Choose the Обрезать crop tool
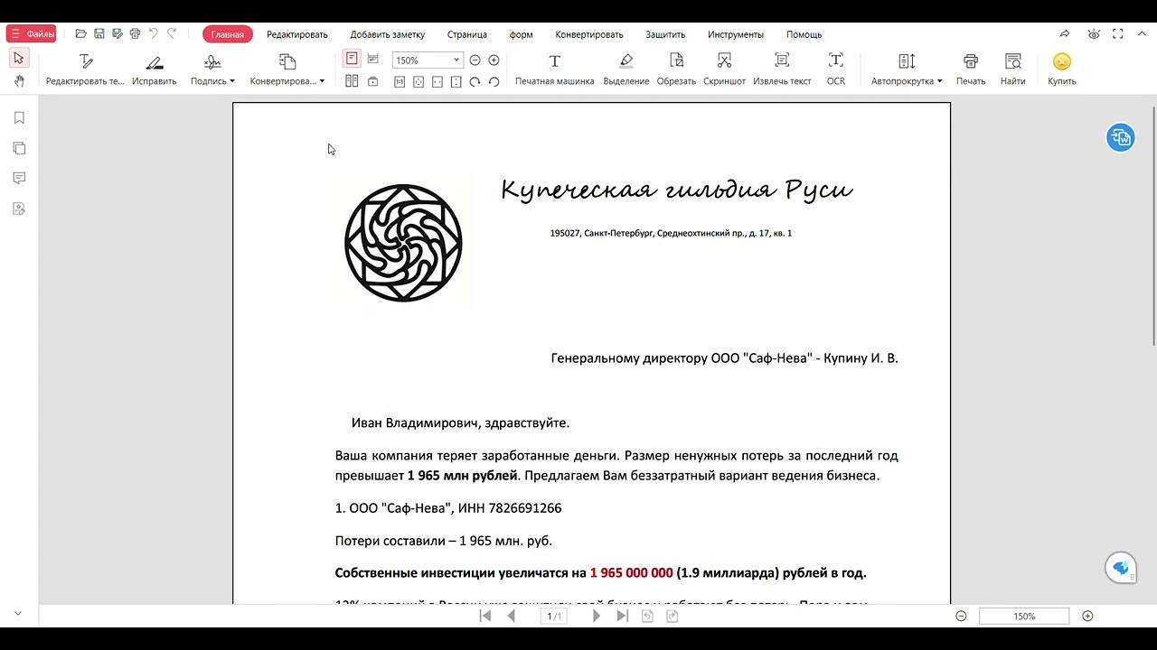Image resolution: width=1157 pixels, height=650 pixels. pyautogui.click(x=676, y=70)
